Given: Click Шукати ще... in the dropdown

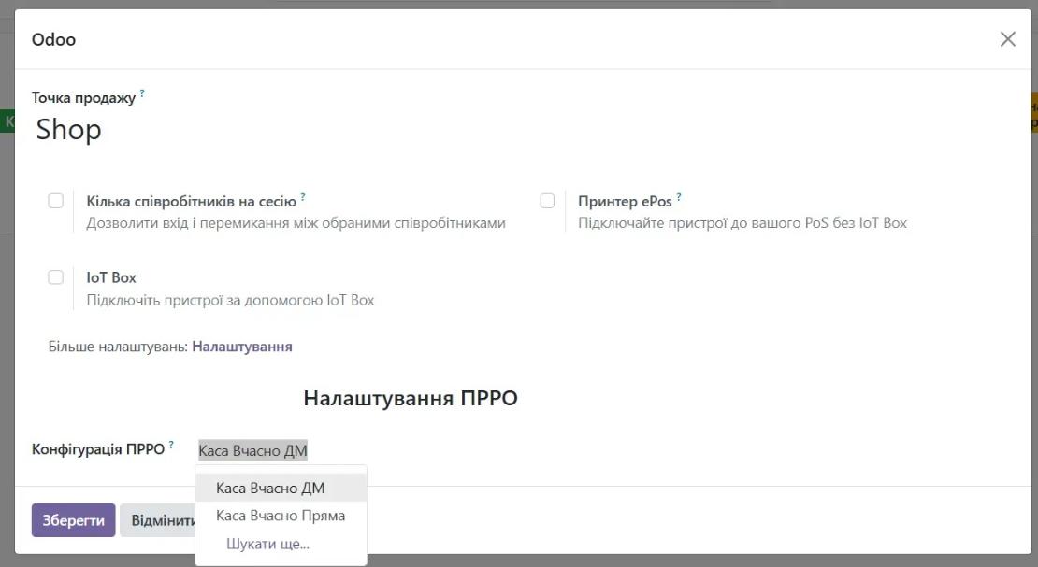Looking at the screenshot, I should tap(267, 543).
